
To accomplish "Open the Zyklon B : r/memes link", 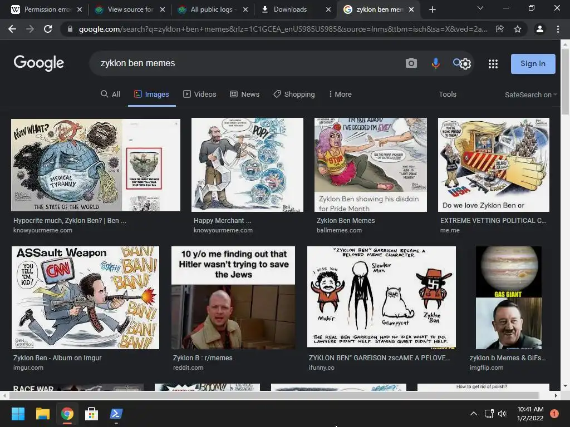I will pyautogui.click(x=203, y=358).
